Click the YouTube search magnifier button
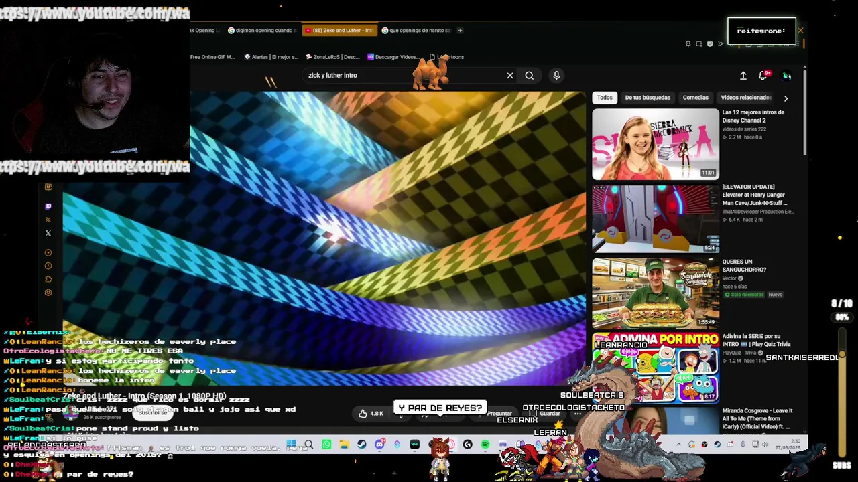 click(530, 76)
